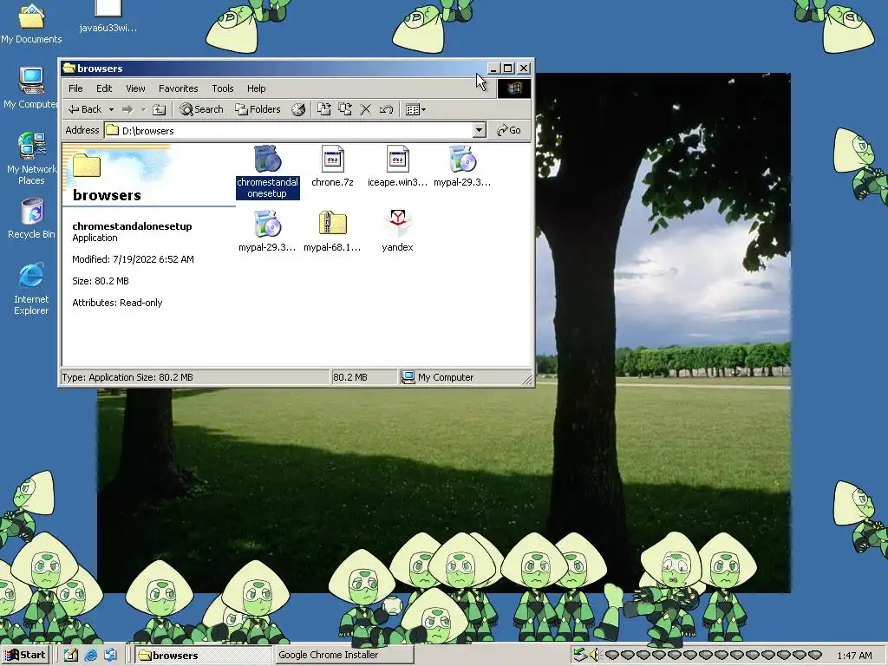Select the iceape.win3... file icon
Viewport: 888px width, 666px height.
click(x=397, y=166)
